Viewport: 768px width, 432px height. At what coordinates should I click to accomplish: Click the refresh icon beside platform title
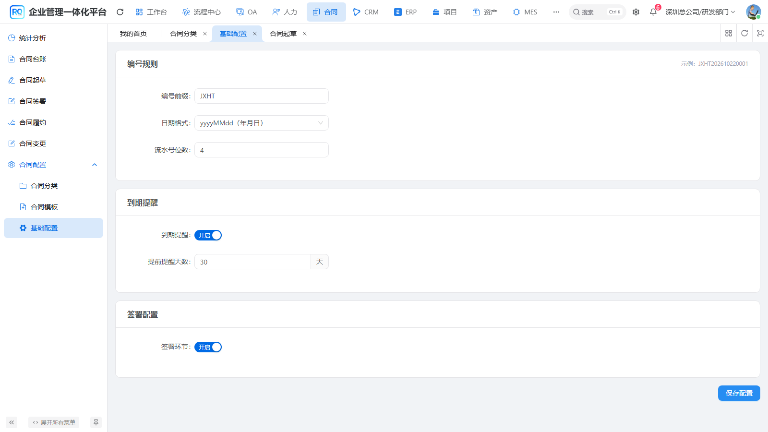[120, 12]
